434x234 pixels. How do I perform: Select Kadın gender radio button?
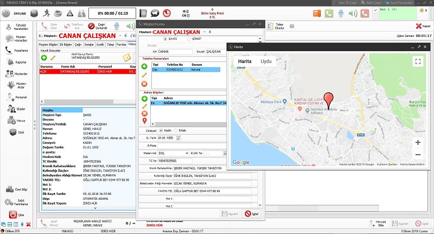coord(161,130)
